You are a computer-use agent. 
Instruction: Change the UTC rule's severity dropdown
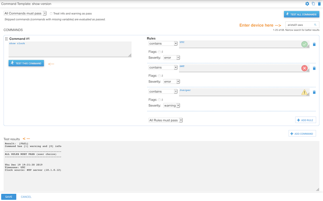point(171,58)
